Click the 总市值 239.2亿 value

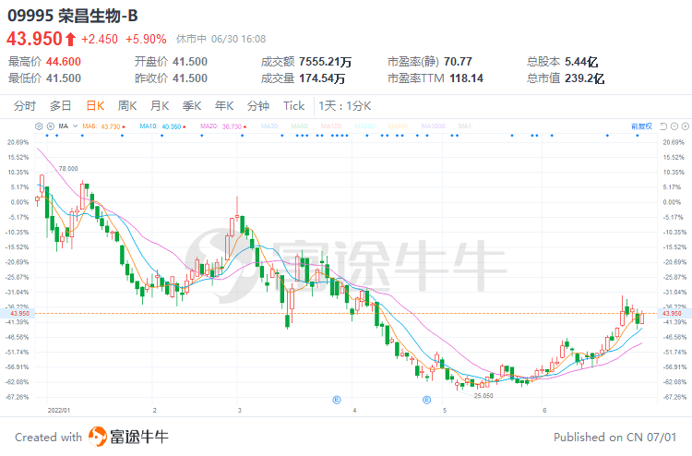tap(585, 78)
